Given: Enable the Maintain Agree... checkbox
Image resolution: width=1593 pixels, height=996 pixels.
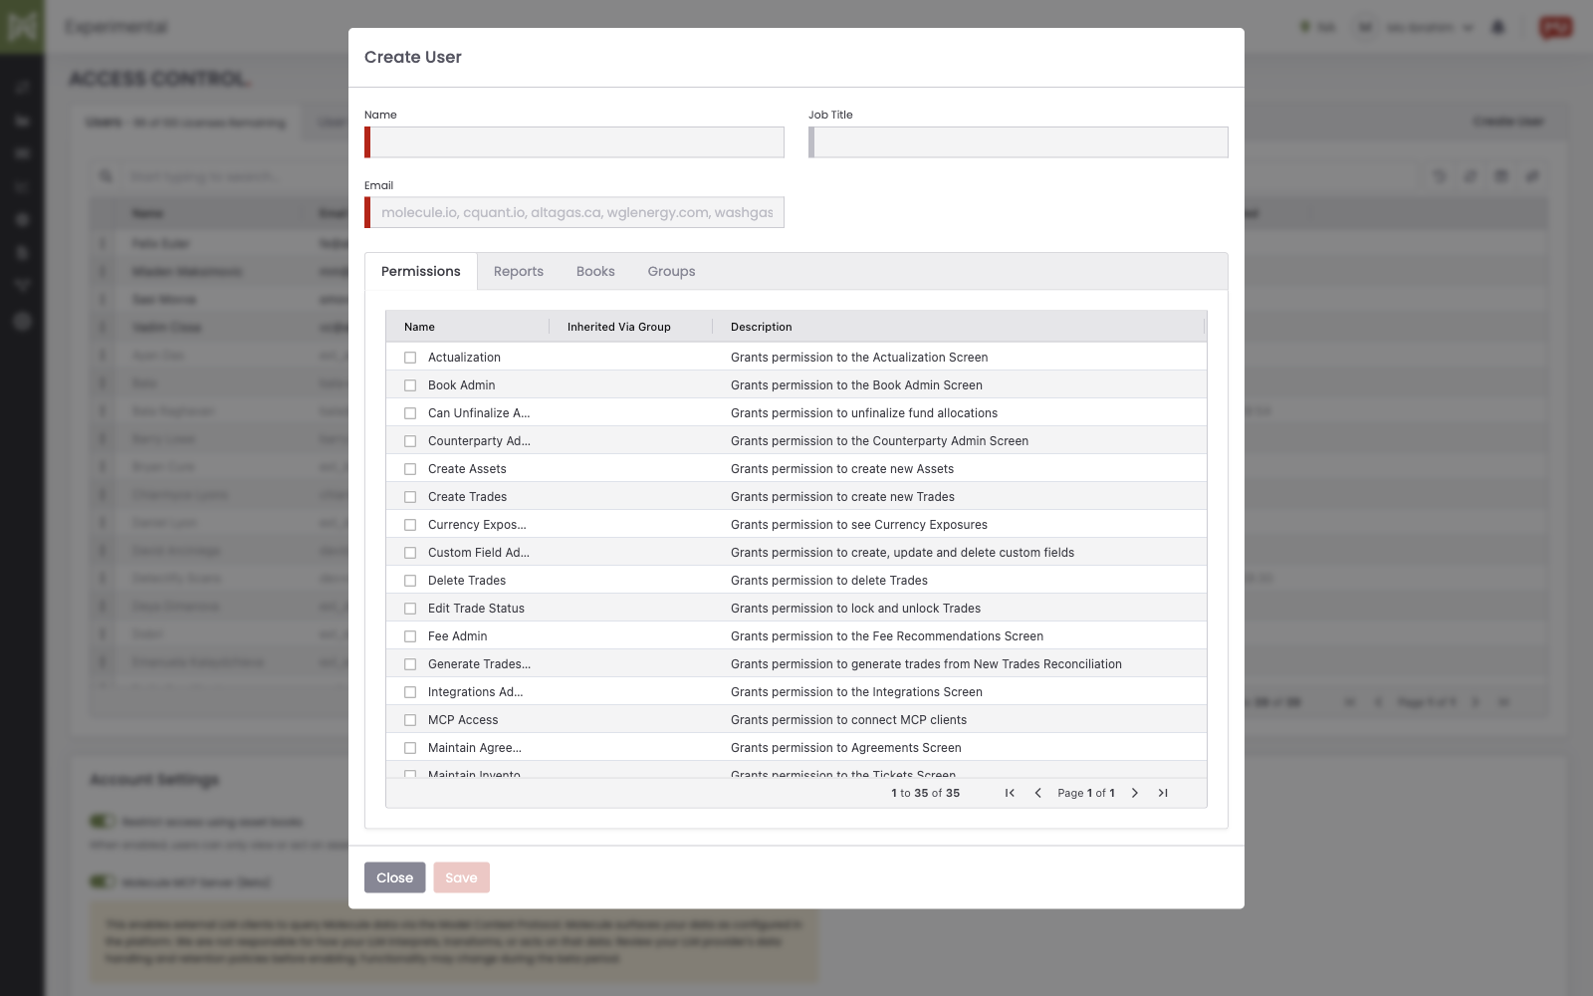Looking at the screenshot, I should (x=410, y=748).
